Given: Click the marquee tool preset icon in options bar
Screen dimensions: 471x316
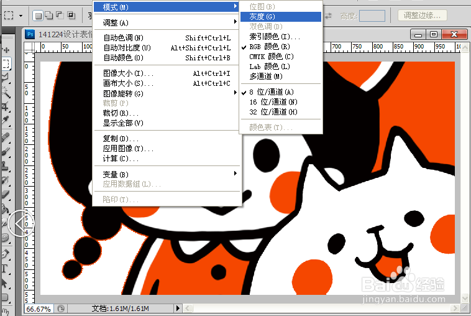Looking at the screenshot, I should tap(9, 16).
